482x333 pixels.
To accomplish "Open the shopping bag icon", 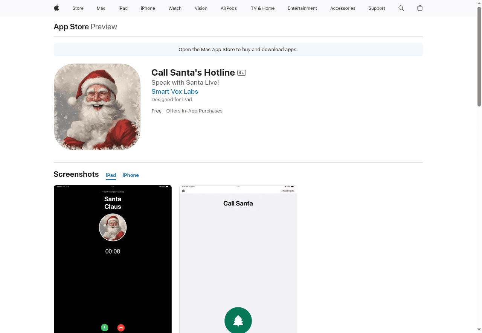I will click(420, 8).
